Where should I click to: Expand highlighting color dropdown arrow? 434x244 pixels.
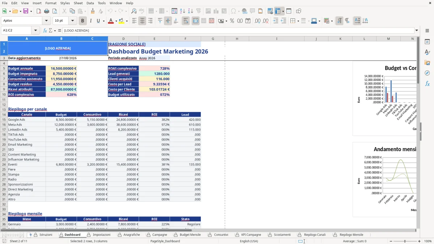click(x=127, y=21)
